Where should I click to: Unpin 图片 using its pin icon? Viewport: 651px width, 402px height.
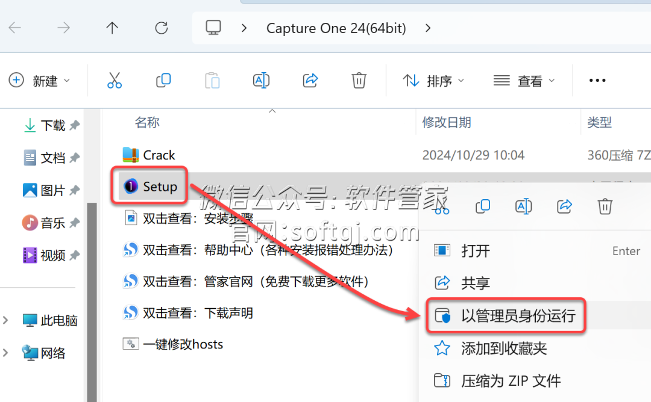(x=75, y=190)
